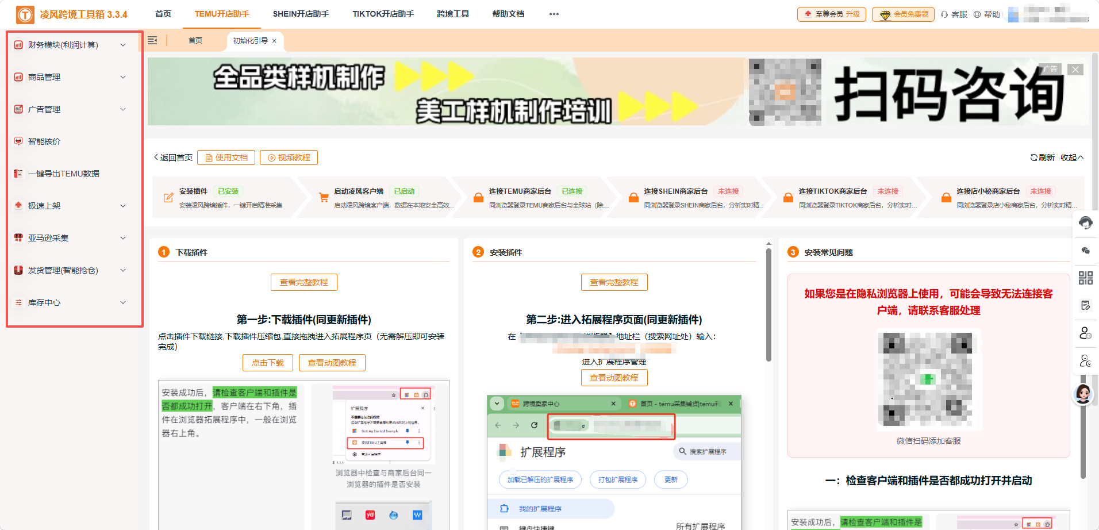Open the feedback note icon on right edge
This screenshot has width=1099, height=530.
[1086, 305]
